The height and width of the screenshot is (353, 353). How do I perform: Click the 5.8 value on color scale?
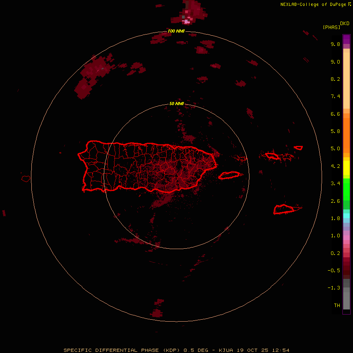click(335, 131)
